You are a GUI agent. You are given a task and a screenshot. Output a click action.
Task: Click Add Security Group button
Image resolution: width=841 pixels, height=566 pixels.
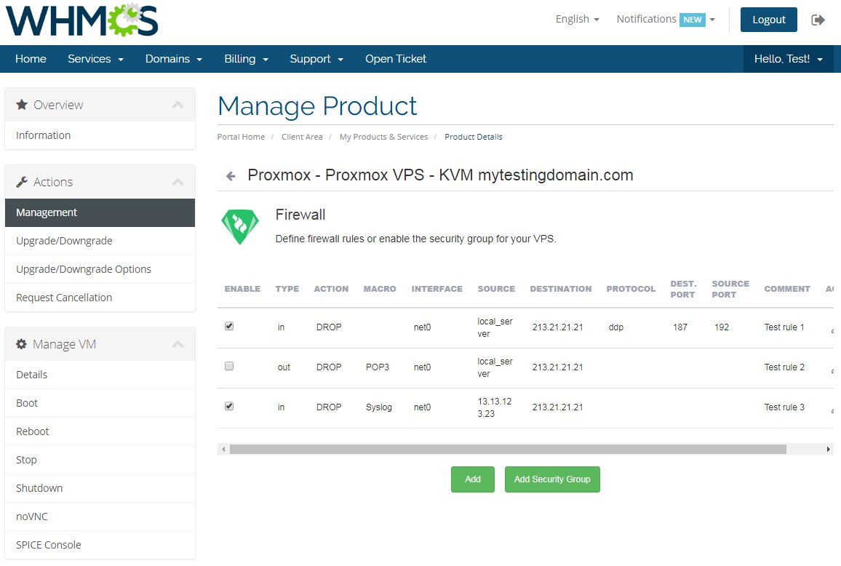pos(552,479)
